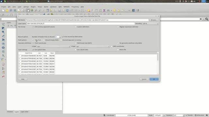
Task: Click the dialog Help button
Action: pyautogui.click(x=23, y=79)
